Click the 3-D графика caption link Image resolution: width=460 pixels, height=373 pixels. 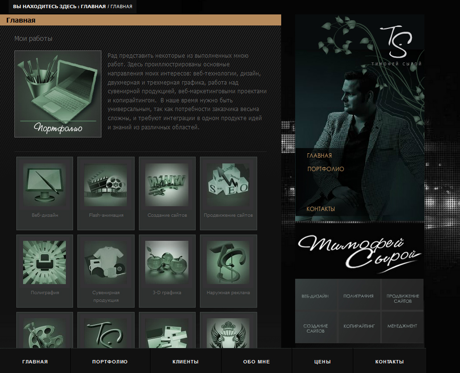(x=167, y=293)
